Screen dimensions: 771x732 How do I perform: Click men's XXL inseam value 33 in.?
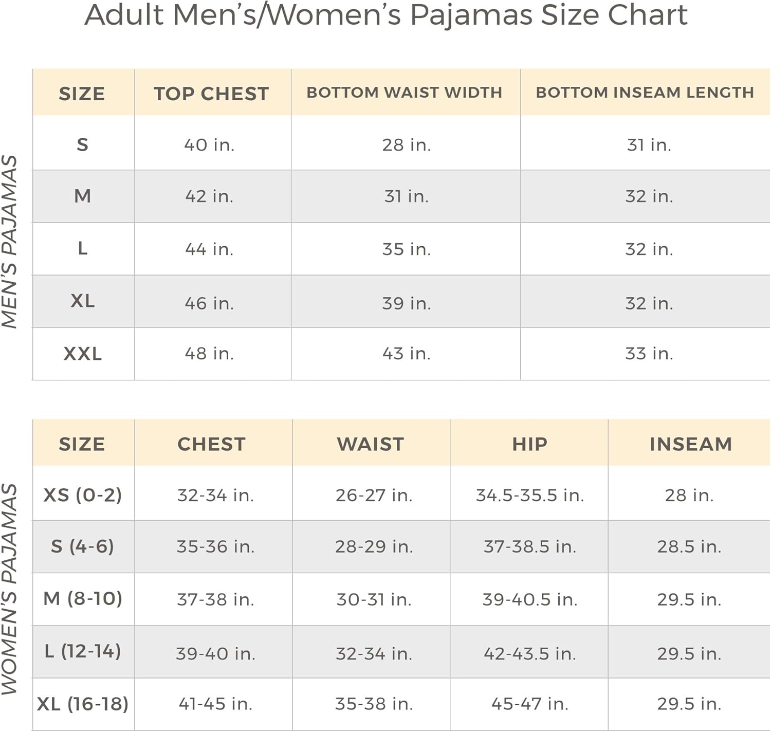tap(649, 354)
